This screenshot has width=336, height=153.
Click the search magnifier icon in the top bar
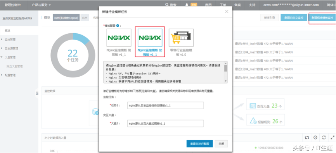(167, 5)
